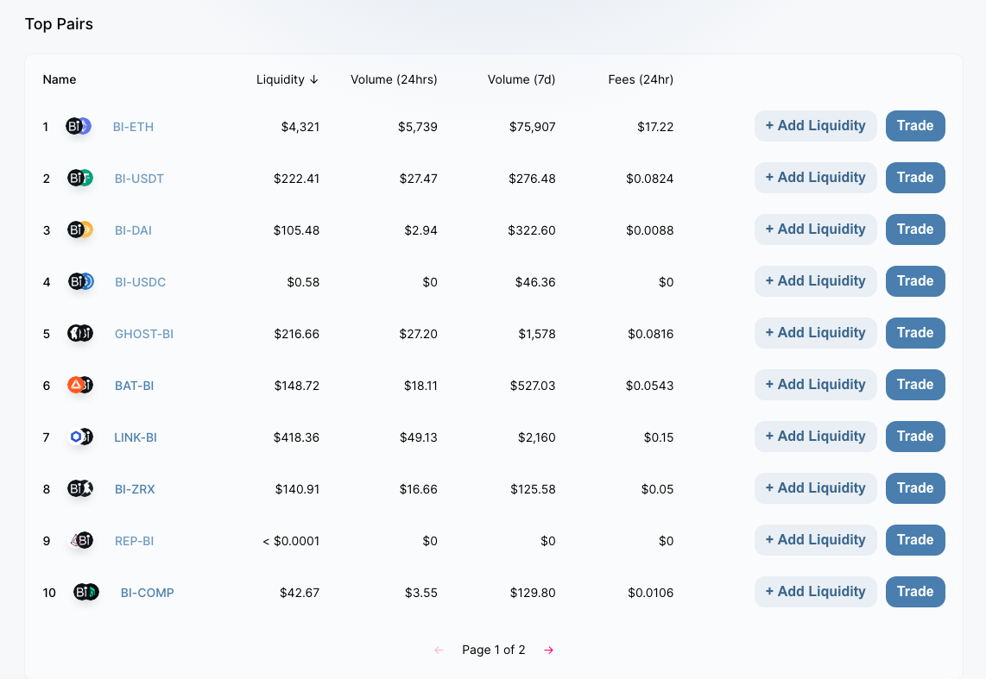986x679 pixels.
Task: Sort by Liquidity column header
Action: click(x=288, y=79)
